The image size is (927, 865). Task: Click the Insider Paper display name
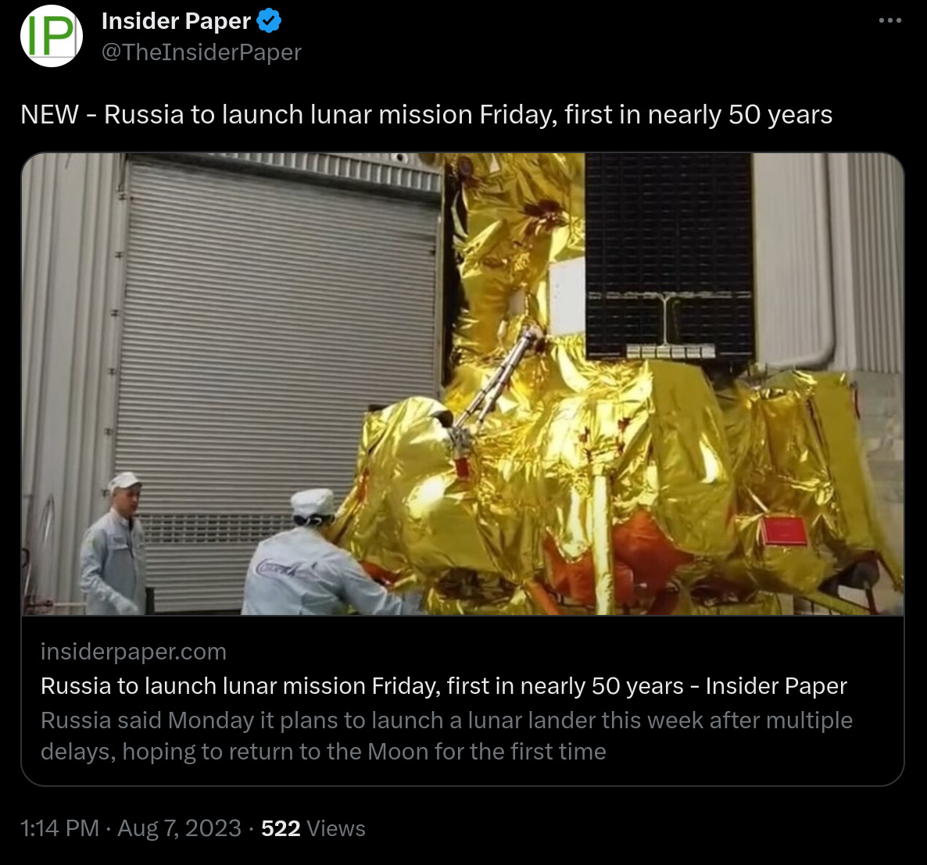click(176, 21)
